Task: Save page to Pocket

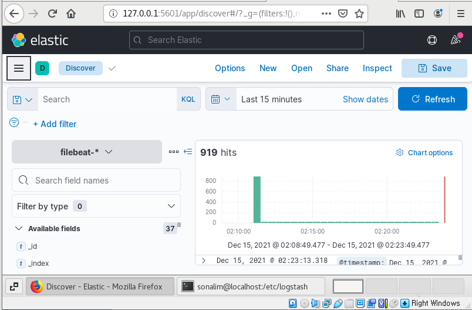Action: (x=343, y=14)
